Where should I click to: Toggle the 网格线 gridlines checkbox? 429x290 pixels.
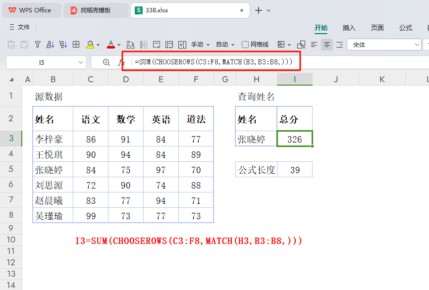(245, 45)
